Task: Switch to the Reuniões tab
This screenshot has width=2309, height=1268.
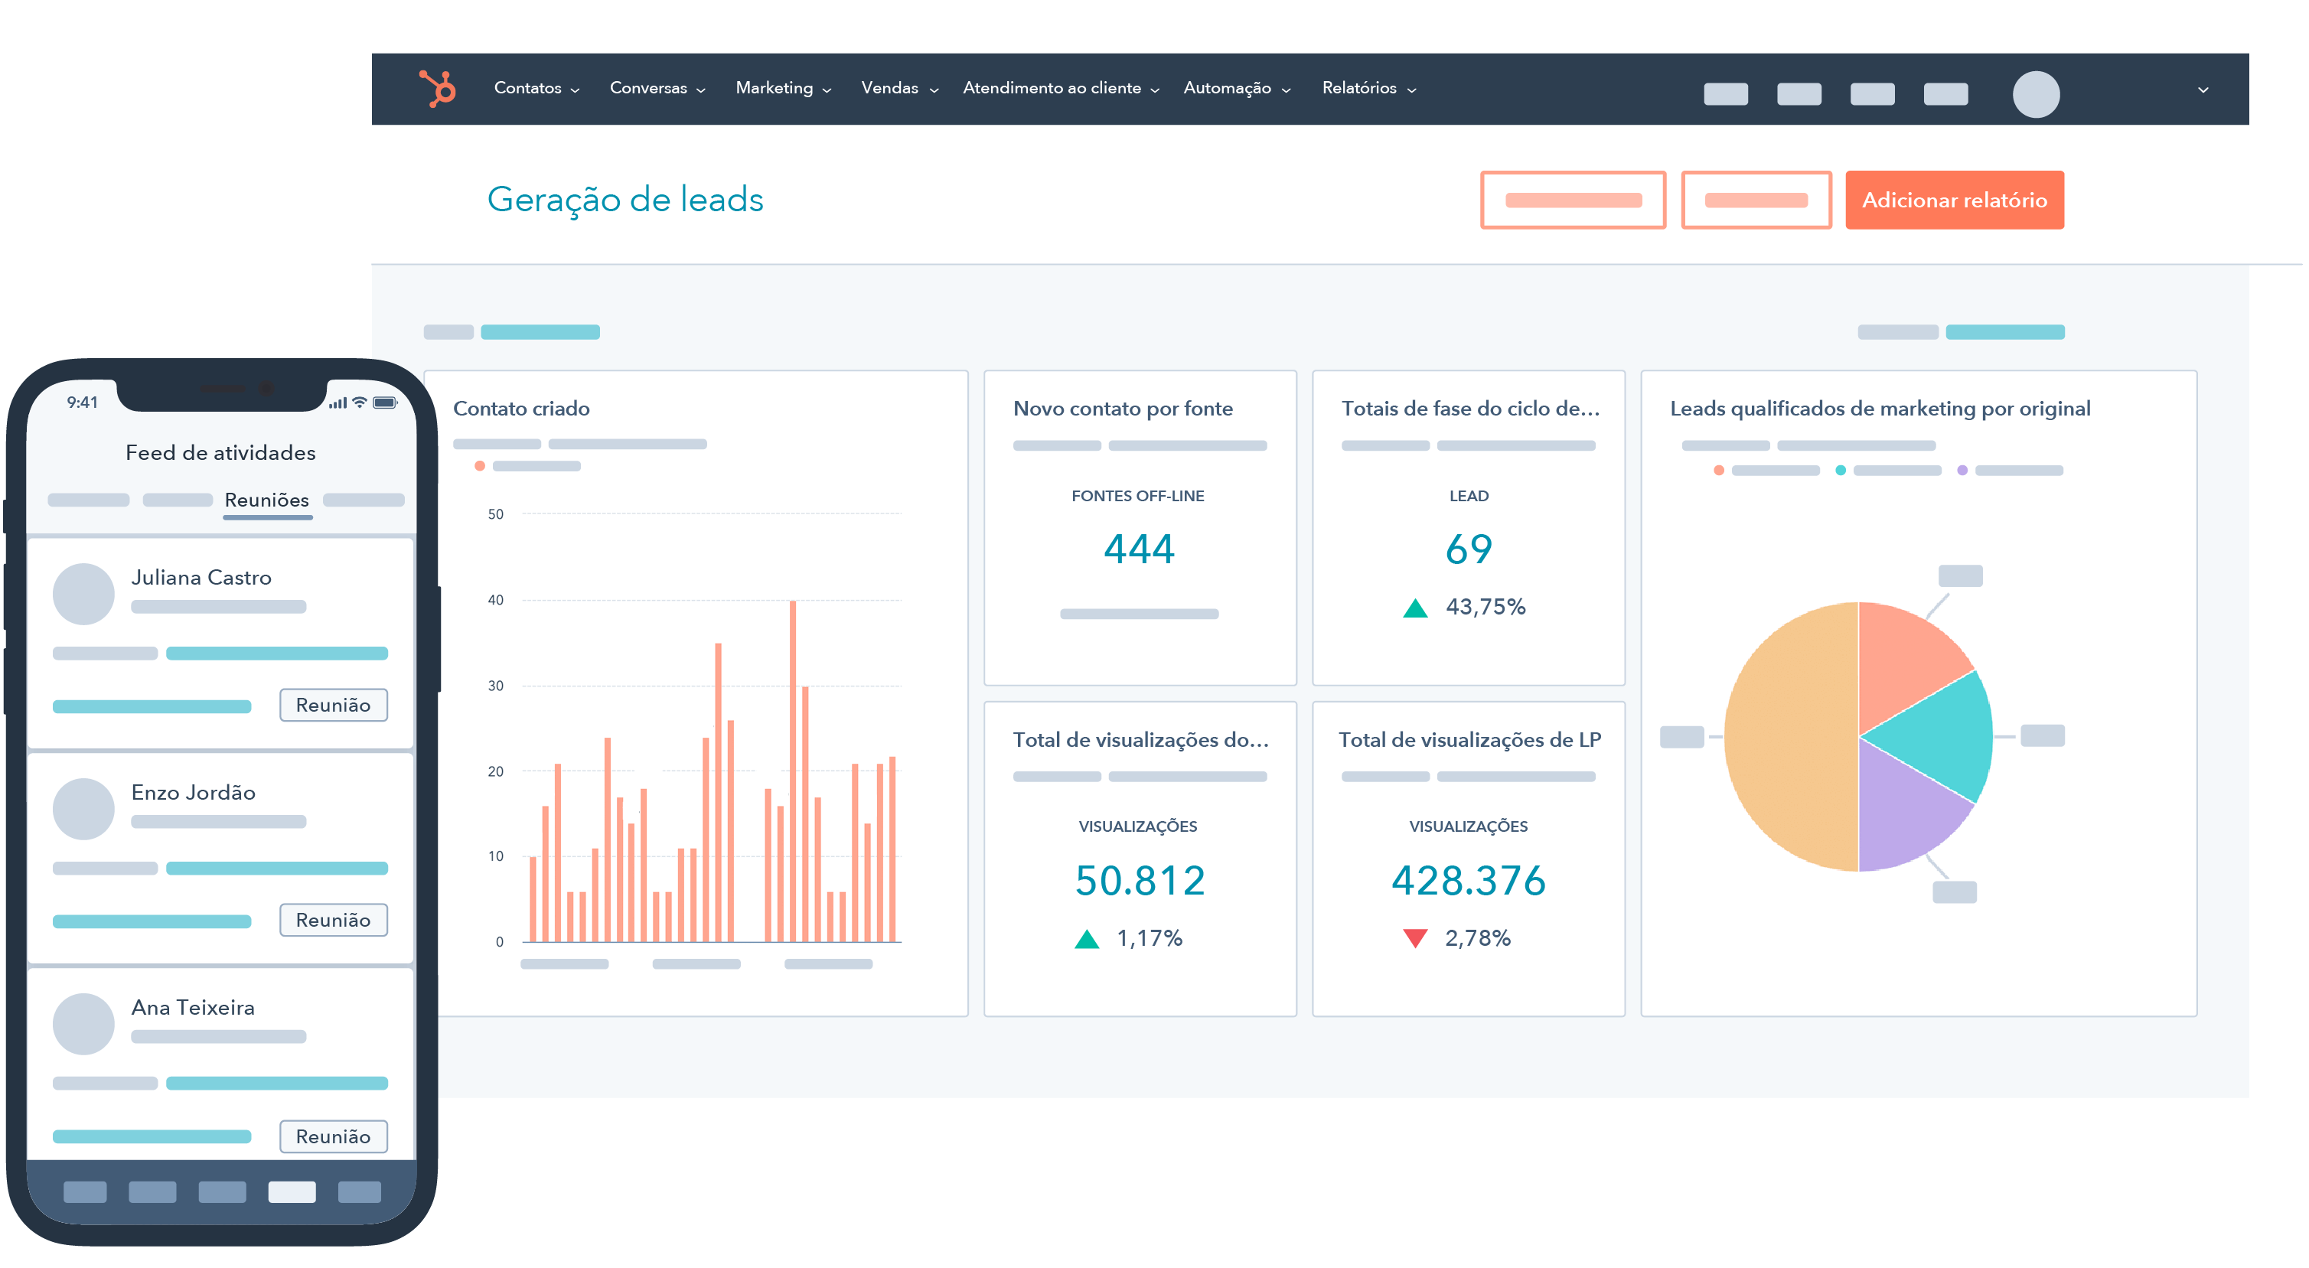Action: coord(266,500)
